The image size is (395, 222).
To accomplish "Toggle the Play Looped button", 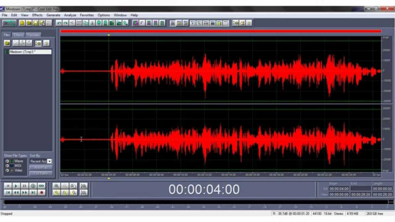I will pyautogui.click(x=41, y=186).
